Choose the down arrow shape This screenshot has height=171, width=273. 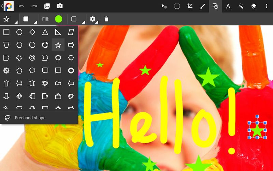(6, 96)
